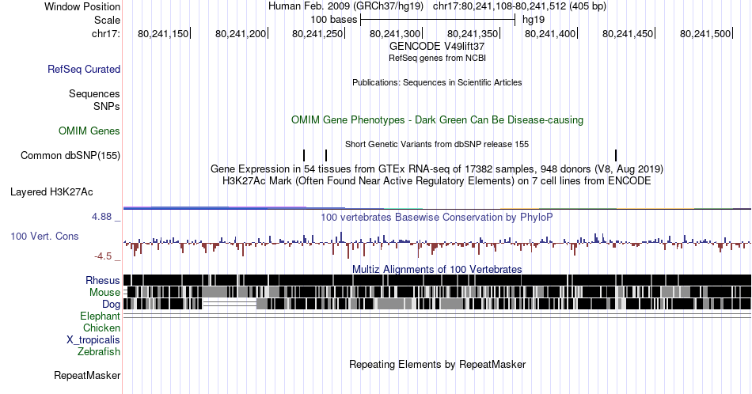The image size is (752, 394).
Task: Click the Chicken species label
Action: coord(101,328)
